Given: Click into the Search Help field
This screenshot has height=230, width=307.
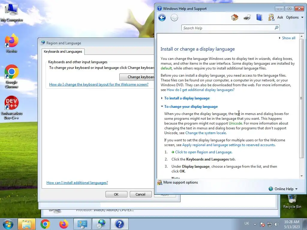Looking at the screenshot, I should 228,28.
